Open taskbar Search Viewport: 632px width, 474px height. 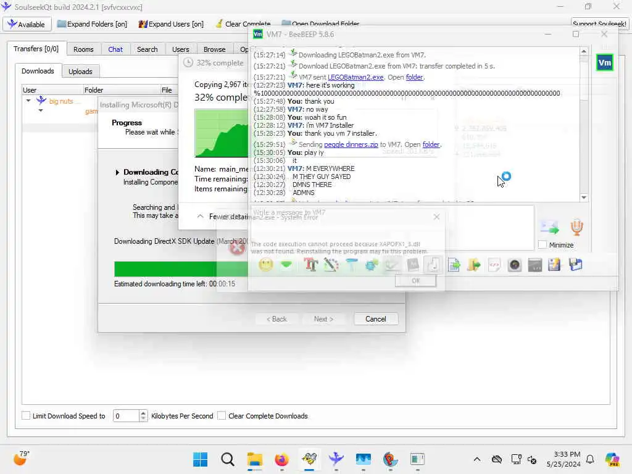click(228, 459)
